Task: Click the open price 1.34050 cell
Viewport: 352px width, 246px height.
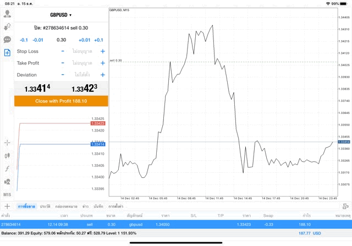Action: [x=163, y=224]
